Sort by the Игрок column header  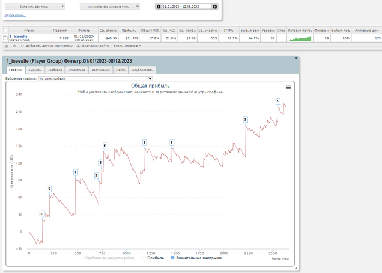pos(29,31)
